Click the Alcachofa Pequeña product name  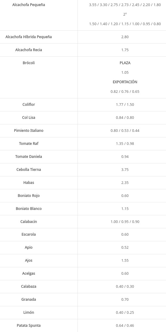[29, 5]
